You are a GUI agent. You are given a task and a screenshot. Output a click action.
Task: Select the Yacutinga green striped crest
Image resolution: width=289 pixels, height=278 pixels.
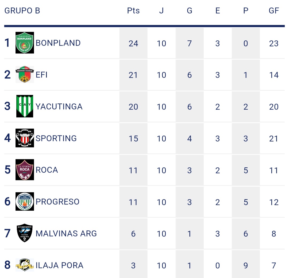tap(25, 106)
